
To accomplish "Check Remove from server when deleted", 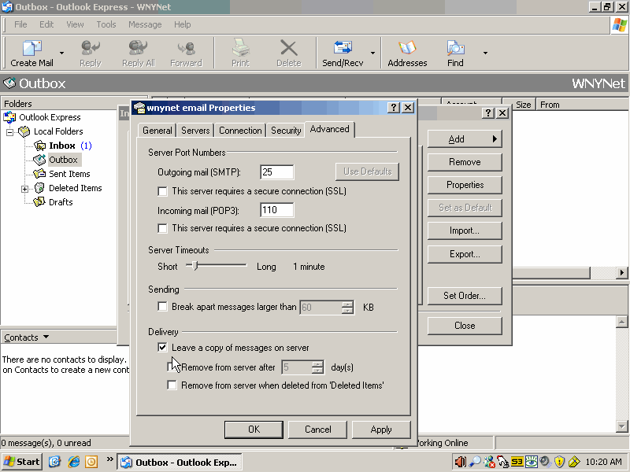I will (x=172, y=385).
